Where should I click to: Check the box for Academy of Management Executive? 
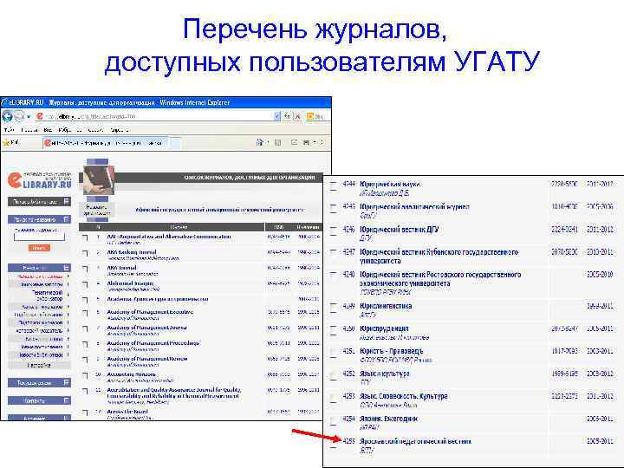(x=85, y=313)
